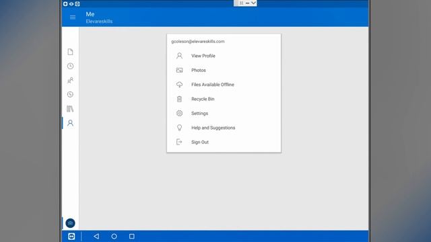
Task: Click the Settings gear icon
Action: point(180,114)
